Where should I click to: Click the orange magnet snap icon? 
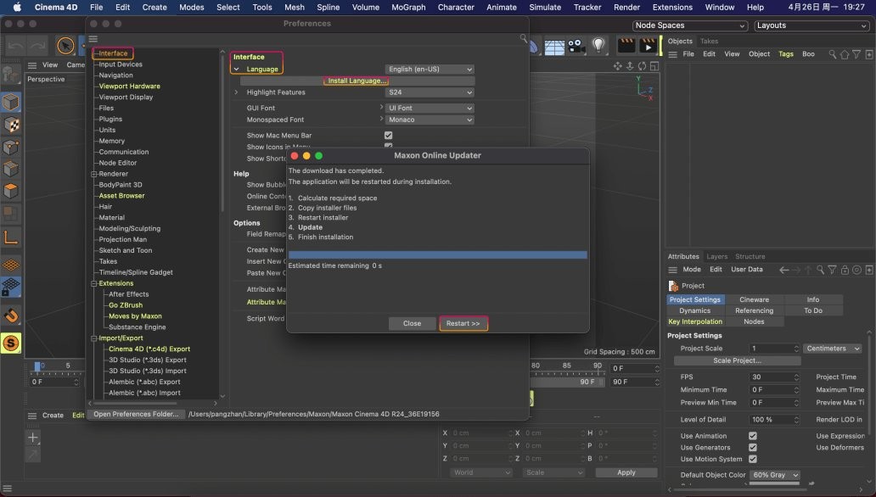click(11, 316)
